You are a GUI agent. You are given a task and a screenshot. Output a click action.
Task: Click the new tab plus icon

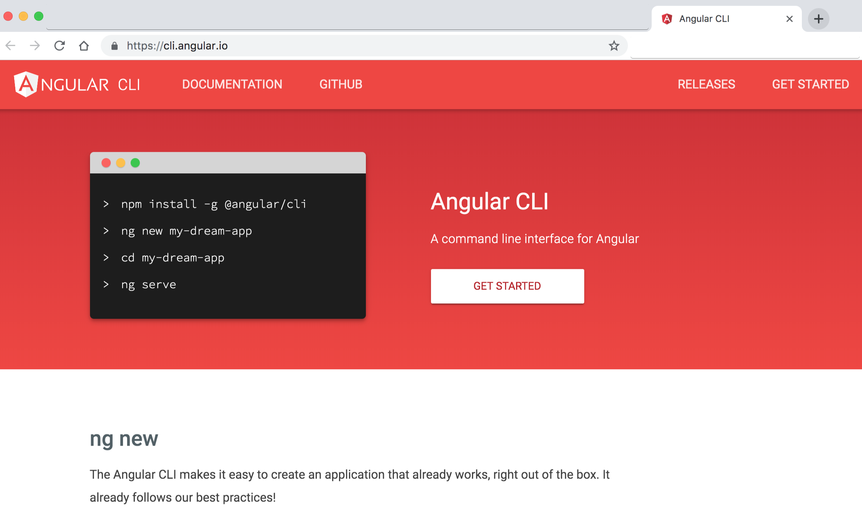(x=819, y=18)
